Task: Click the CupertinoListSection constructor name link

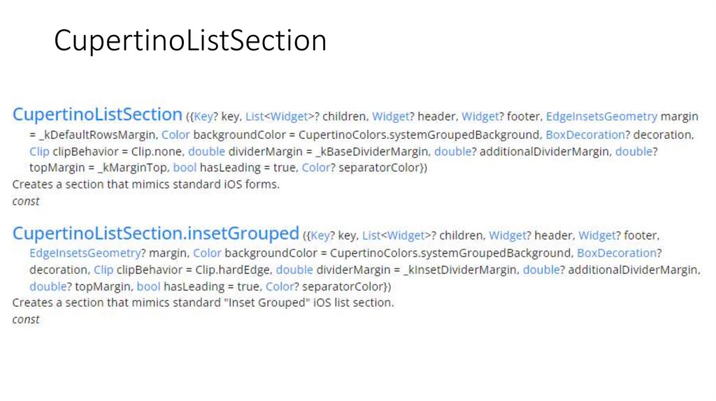Action: 97,115
